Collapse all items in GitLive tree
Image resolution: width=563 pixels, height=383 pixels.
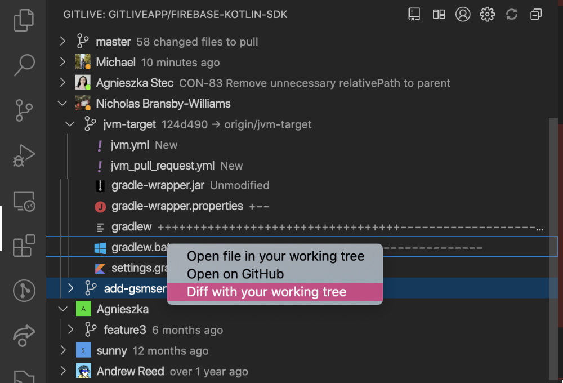pos(536,14)
